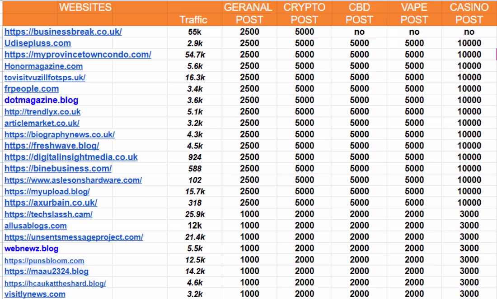
Task: Select the 12k traffic cell
Action: 195,225
